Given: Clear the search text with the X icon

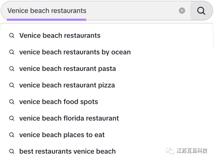Looking at the screenshot, I should tap(182, 11).
